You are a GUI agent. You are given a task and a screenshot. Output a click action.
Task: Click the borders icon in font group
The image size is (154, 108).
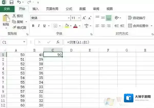55,26
